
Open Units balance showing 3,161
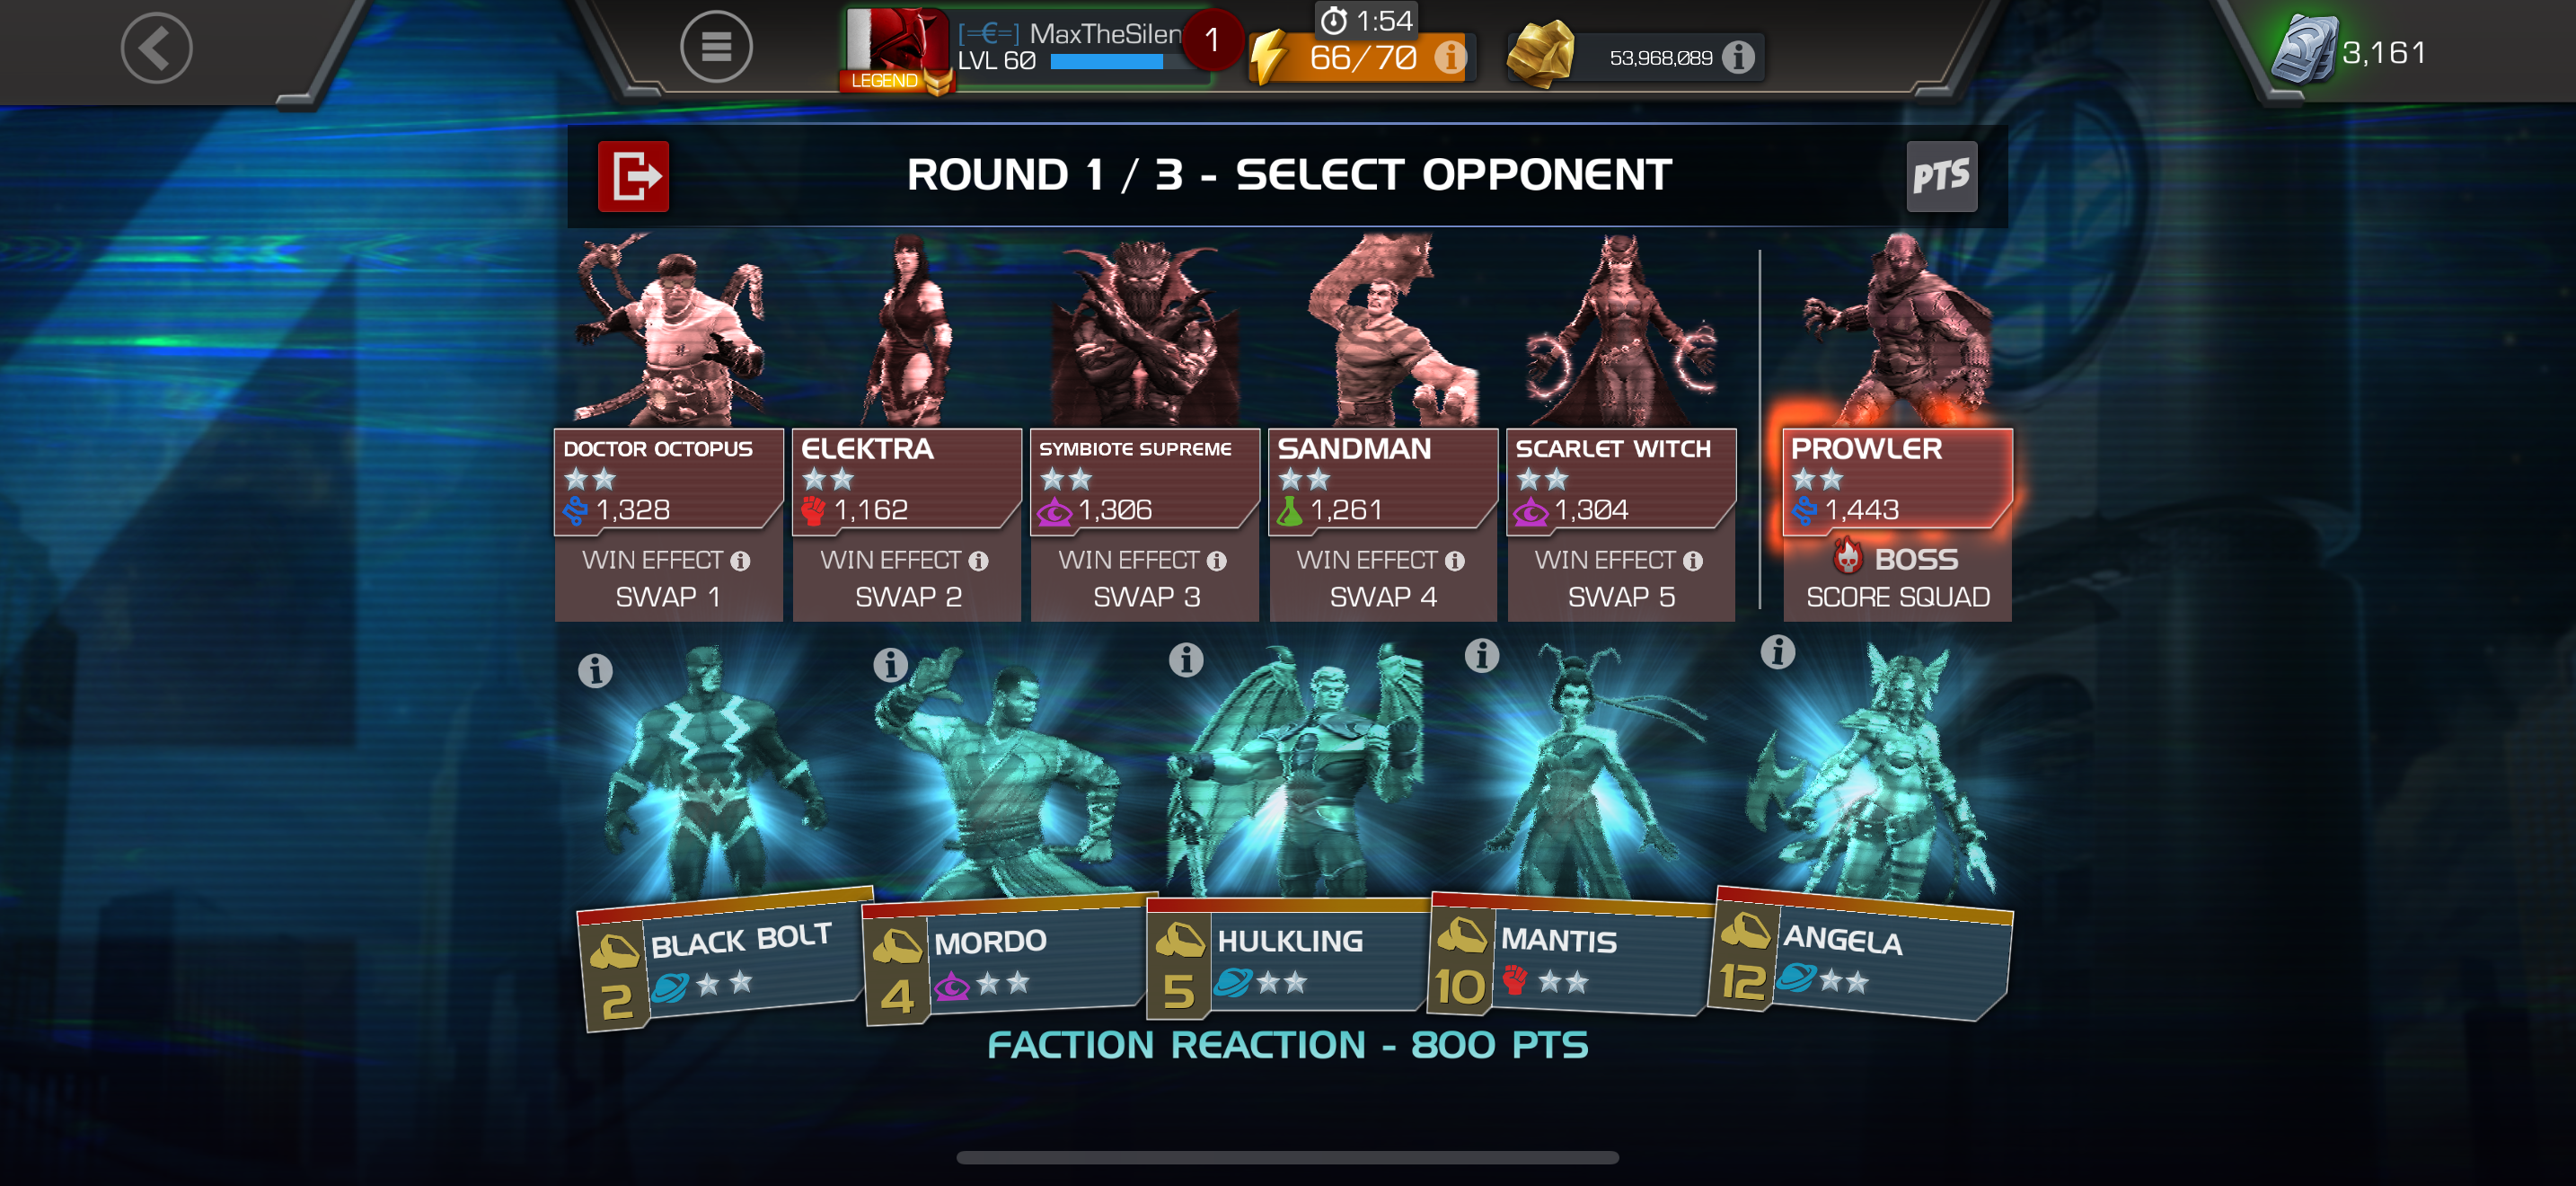pos(2351,51)
